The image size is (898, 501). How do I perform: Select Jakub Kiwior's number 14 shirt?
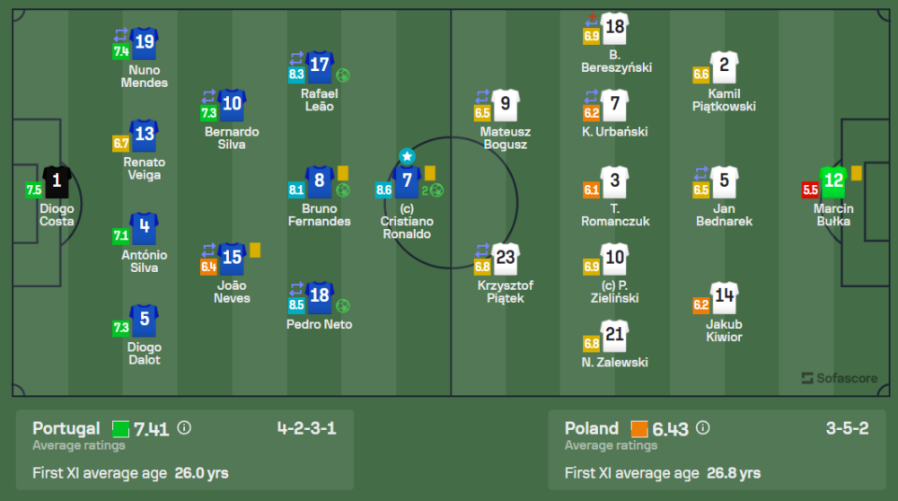[724, 298]
